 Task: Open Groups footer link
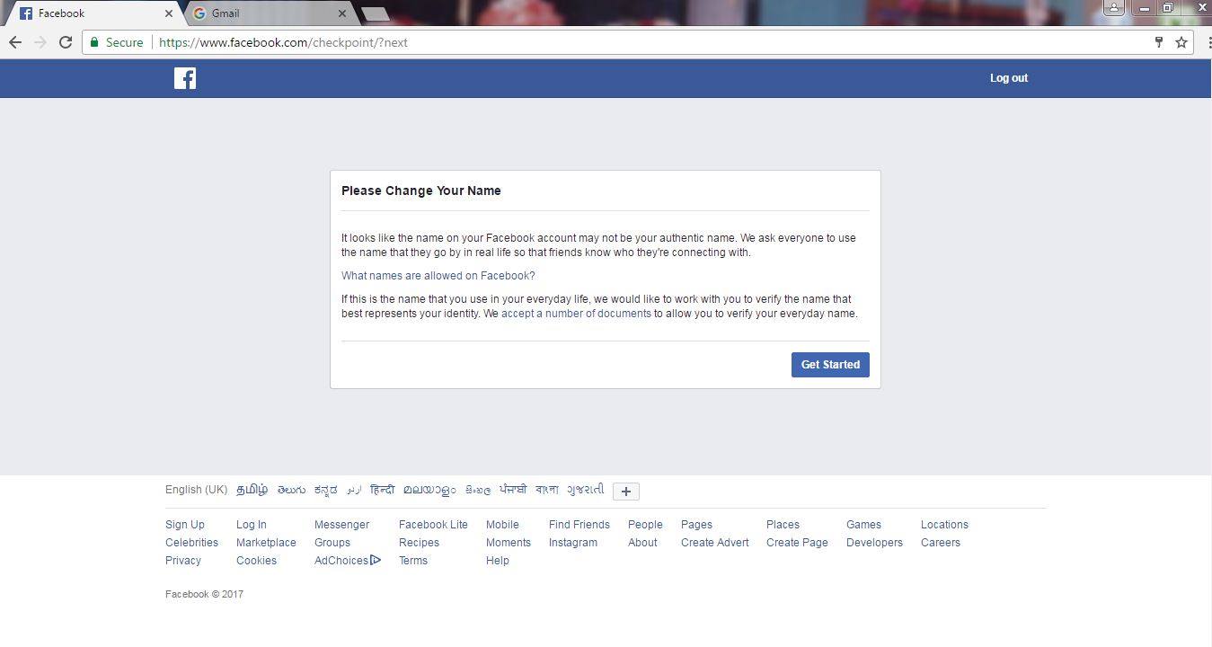[332, 543]
